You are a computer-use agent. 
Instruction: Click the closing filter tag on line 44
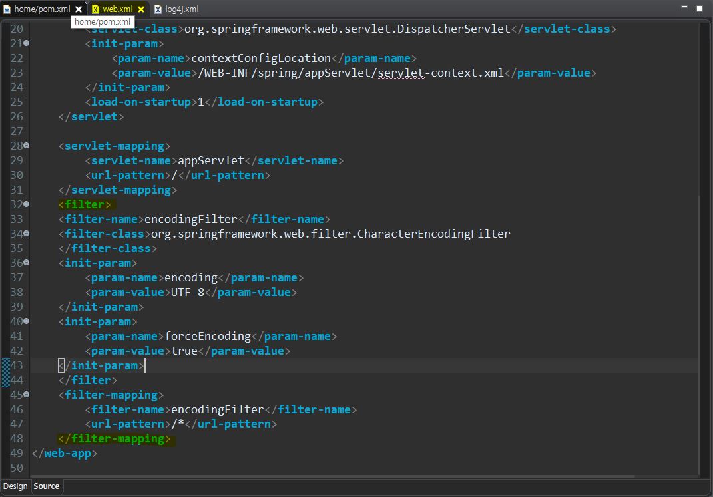tap(88, 381)
